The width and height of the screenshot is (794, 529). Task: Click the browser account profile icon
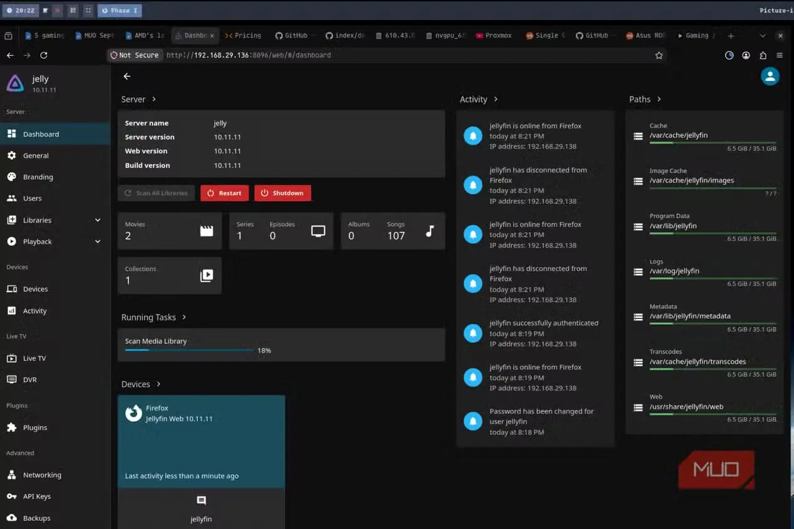click(746, 55)
